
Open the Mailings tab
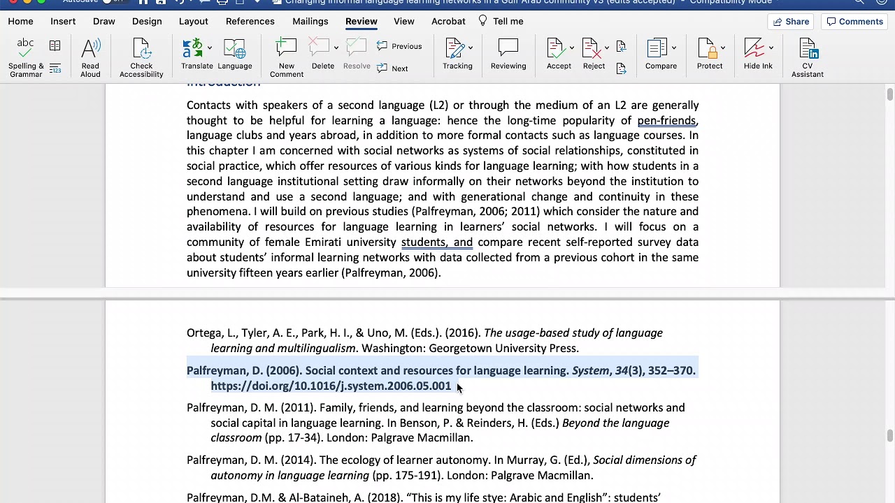click(310, 21)
